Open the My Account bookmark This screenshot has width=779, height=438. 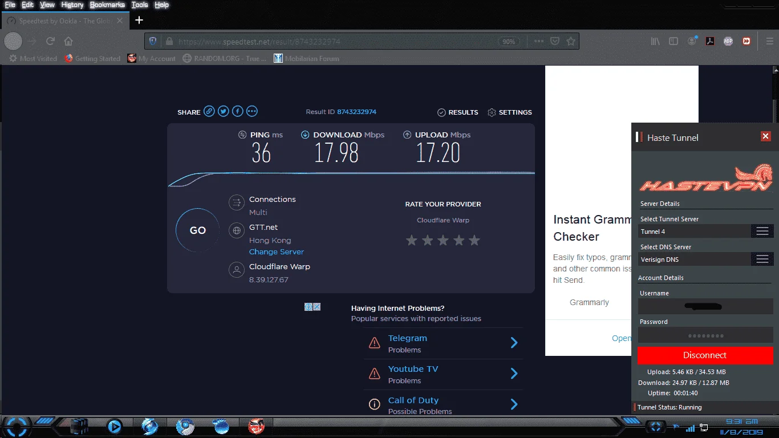pyautogui.click(x=152, y=58)
